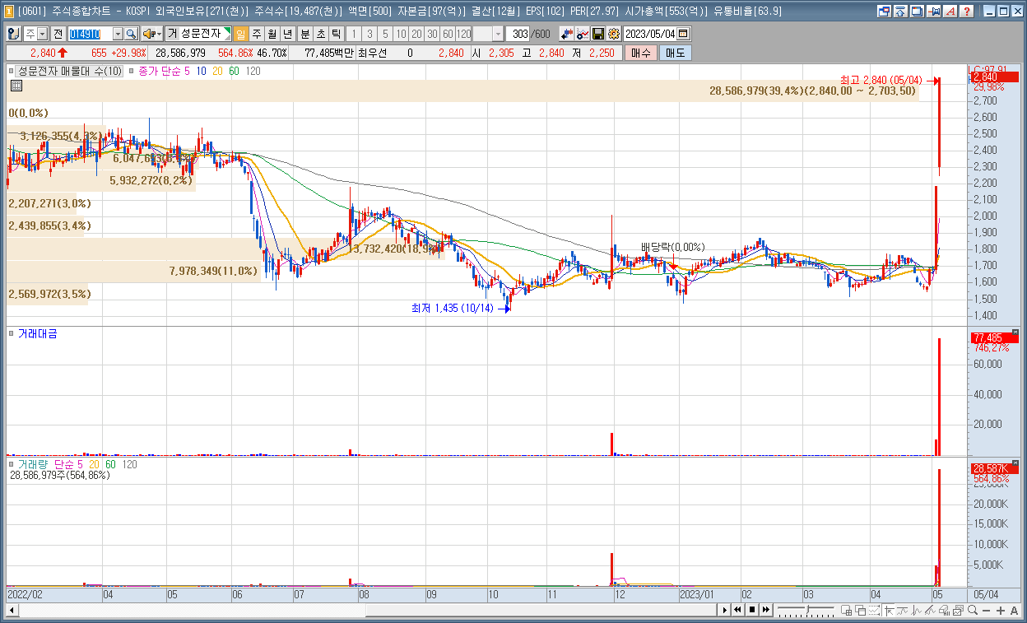Open the 성문전자 stock name selector
The height and width of the screenshot is (623, 1027).
[x=198, y=34]
